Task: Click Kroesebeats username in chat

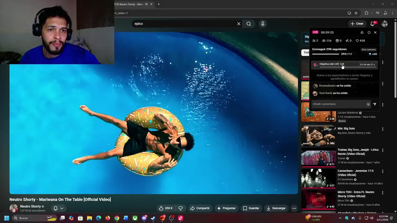Action: point(327,86)
